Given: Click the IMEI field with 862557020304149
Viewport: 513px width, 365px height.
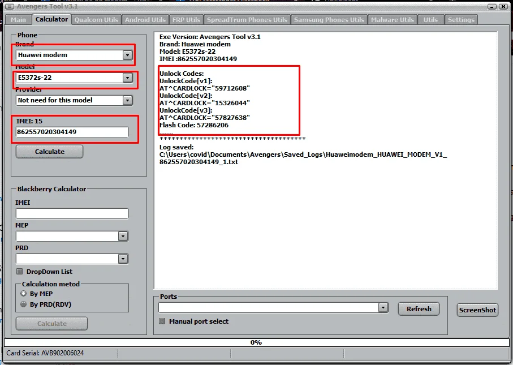Looking at the screenshot, I should [x=72, y=132].
